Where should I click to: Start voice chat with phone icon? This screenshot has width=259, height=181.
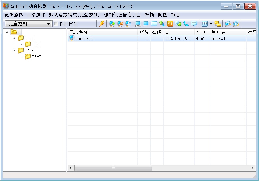(x=186, y=24)
